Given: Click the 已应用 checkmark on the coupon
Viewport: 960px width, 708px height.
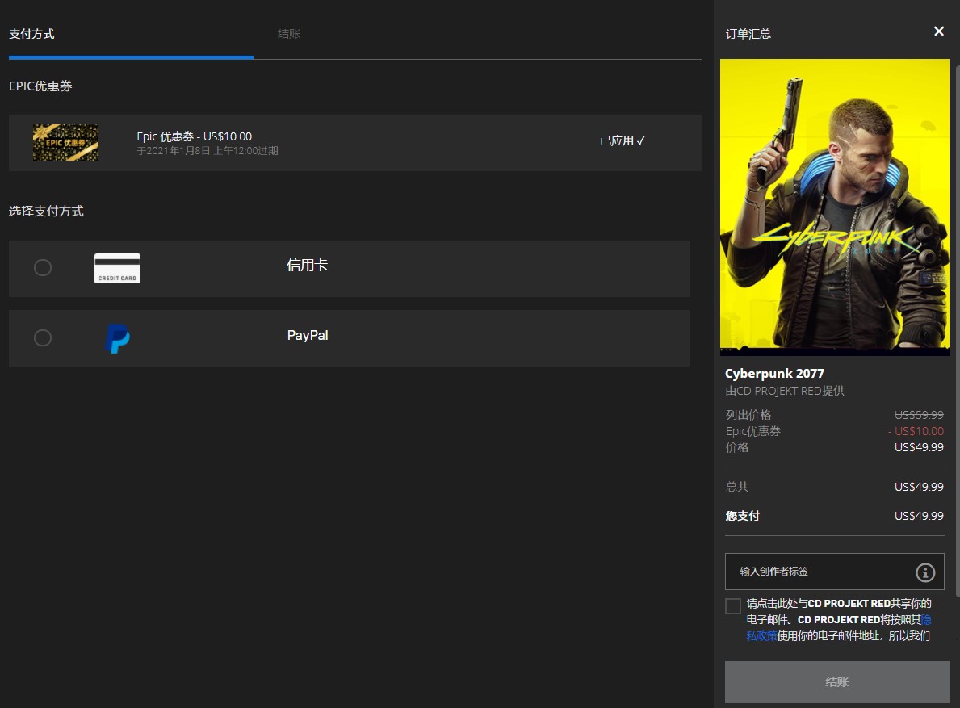Looking at the screenshot, I should coord(623,140).
